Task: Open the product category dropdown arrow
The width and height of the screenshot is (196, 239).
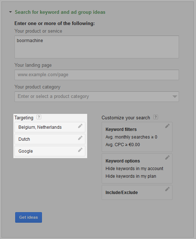Action: point(175,96)
